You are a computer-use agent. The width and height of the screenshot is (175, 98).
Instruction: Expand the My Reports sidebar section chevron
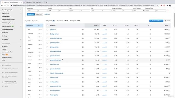point(20,39)
